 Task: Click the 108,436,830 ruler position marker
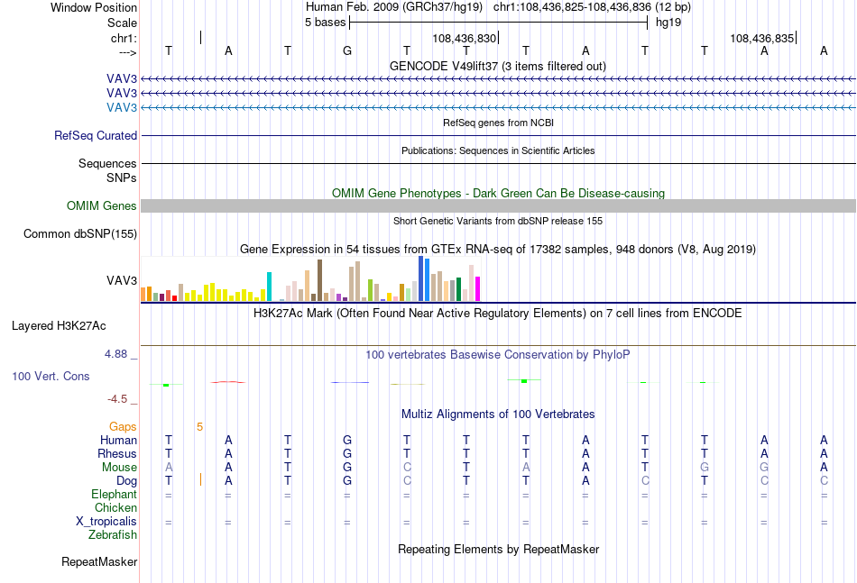464,38
